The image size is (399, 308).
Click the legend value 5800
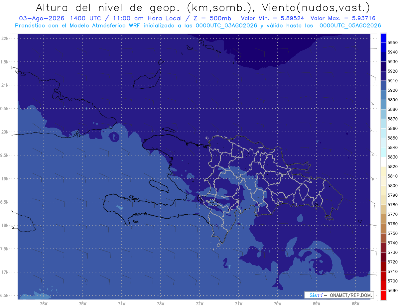click(x=392, y=186)
